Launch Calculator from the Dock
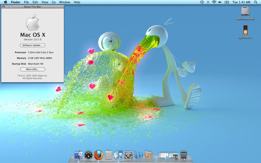This screenshot has width=261, height=163. tap(108, 155)
